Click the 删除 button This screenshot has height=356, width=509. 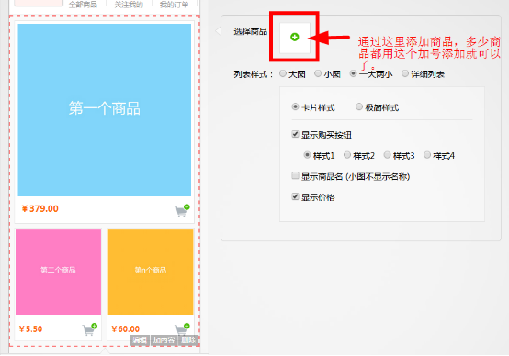coord(188,340)
